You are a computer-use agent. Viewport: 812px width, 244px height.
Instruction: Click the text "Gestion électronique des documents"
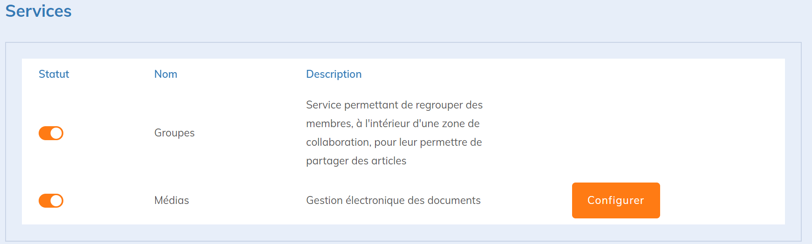tap(393, 200)
